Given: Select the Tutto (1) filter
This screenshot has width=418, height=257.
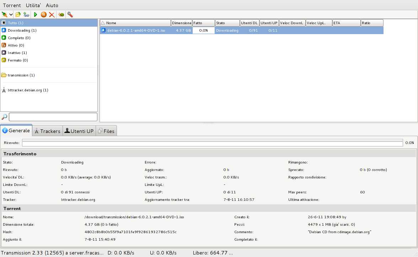Looking at the screenshot, I should tap(49, 23).
